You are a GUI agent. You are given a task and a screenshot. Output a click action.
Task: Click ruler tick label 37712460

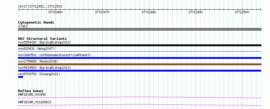tap(55, 12)
